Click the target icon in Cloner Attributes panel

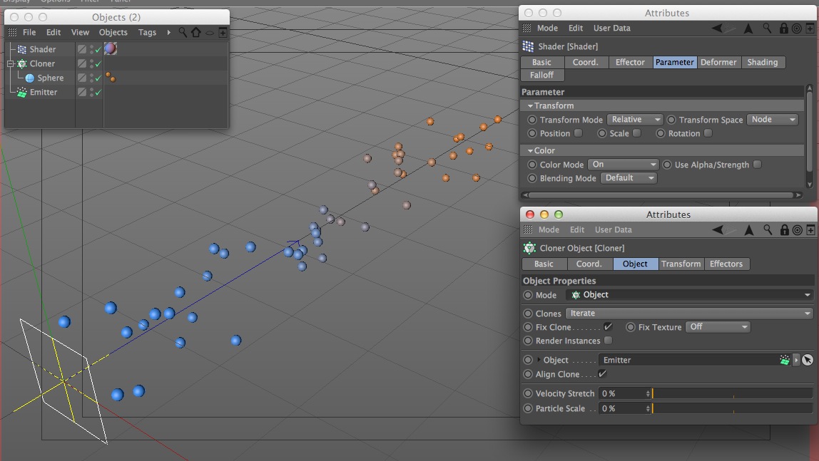pyautogui.click(x=797, y=230)
